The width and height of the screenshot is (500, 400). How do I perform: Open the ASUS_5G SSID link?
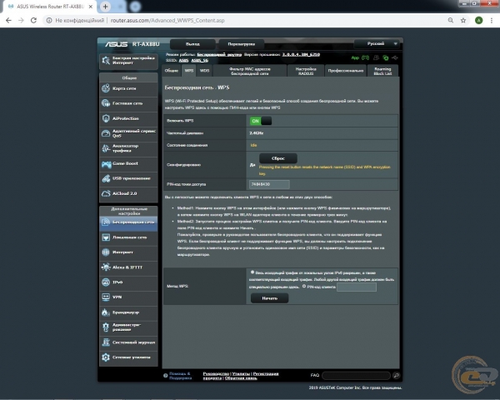point(200,60)
